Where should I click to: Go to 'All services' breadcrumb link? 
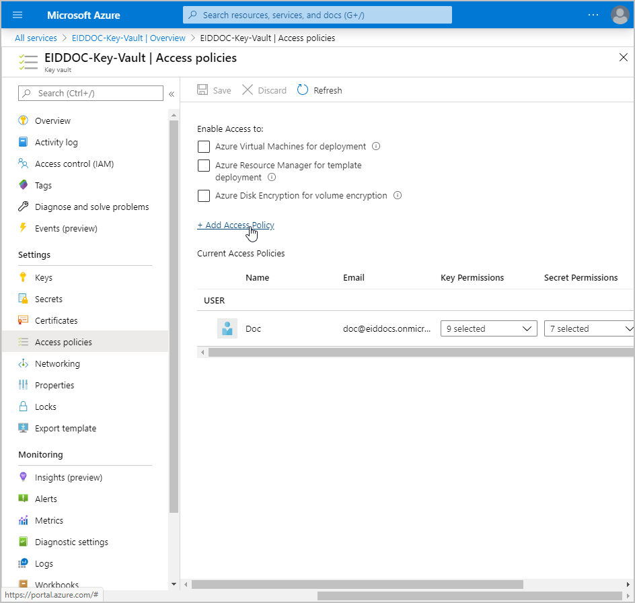point(36,38)
